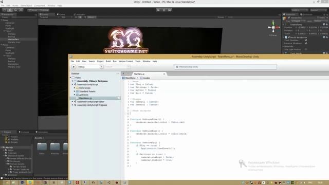The width and height of the screenshot is (329, 185).
Task: Navigate back in MonoDevelop editor tab bar
Action: tap(123, 73)
